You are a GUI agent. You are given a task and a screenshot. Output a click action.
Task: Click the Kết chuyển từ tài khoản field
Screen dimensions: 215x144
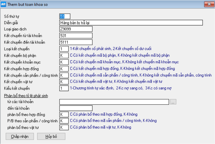click(x=76, y=36)
